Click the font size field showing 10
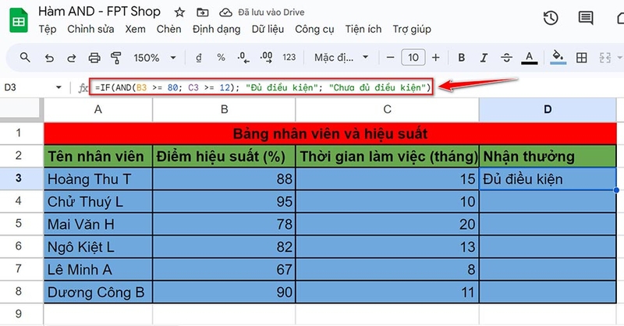624x326 pixels. coord(413,58)
